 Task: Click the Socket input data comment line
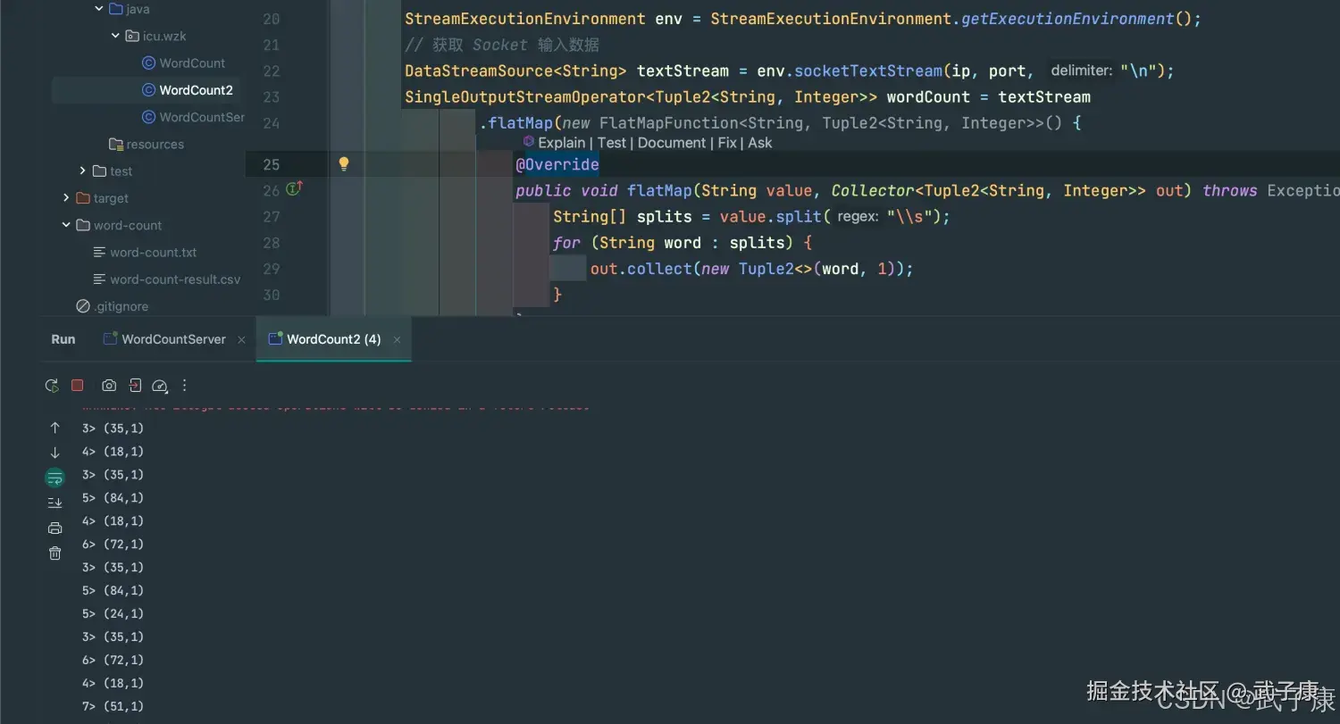(x=502, y=45)
